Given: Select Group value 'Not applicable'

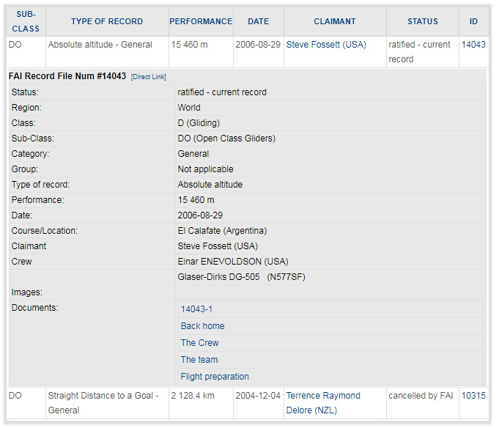Looking at the screenshot, I should 205,169.
